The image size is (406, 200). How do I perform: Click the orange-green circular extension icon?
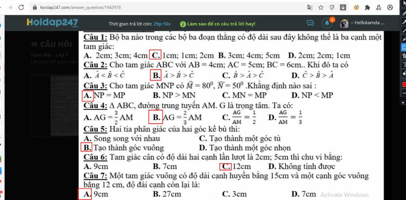[356, 8]
